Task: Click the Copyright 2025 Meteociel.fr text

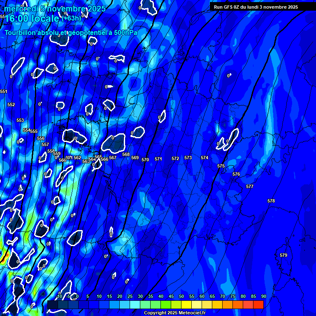Action: pyautogui.click(x=174, y=313)
